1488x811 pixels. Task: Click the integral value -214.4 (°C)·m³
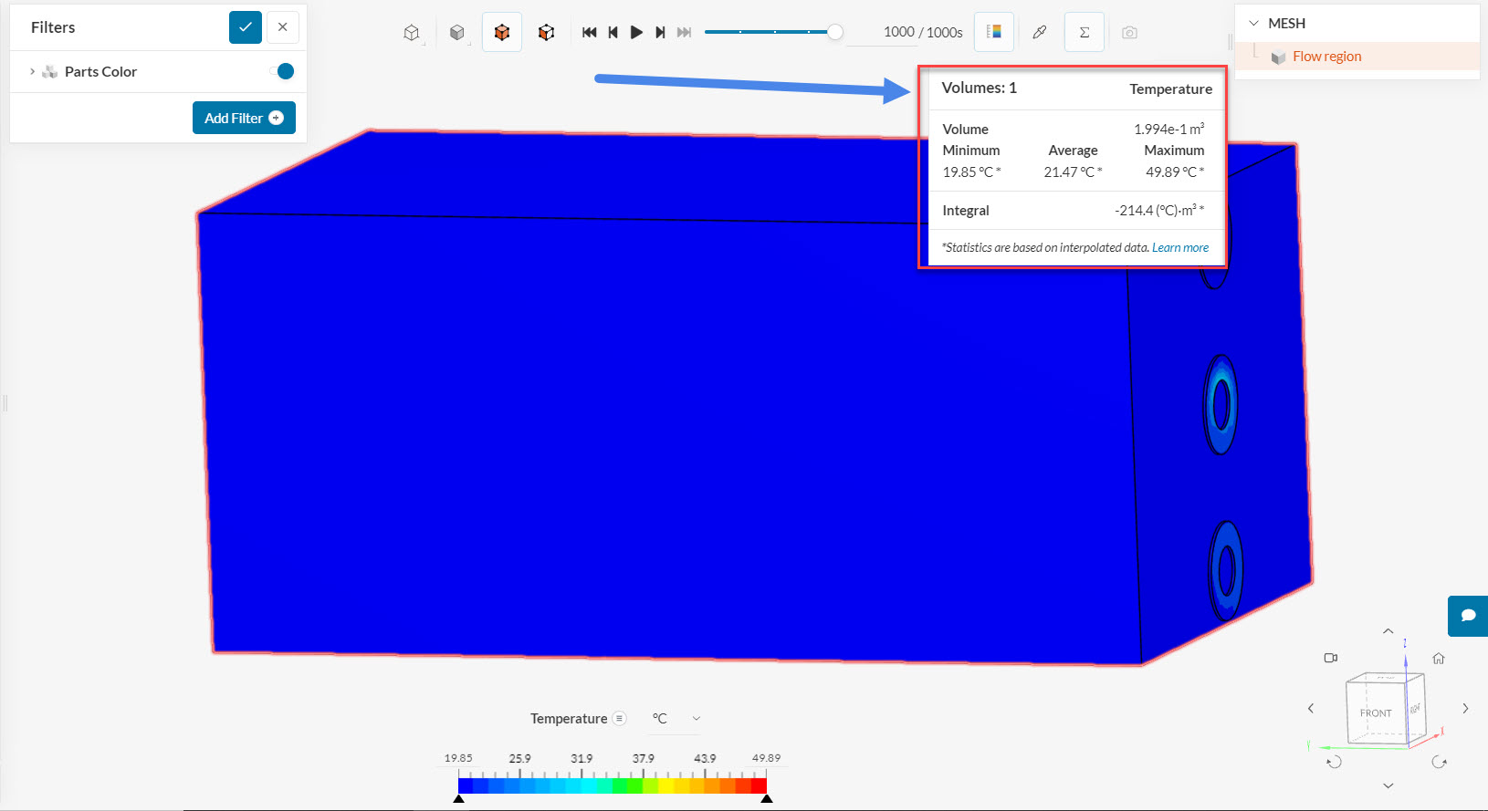tap(1159, 210)
